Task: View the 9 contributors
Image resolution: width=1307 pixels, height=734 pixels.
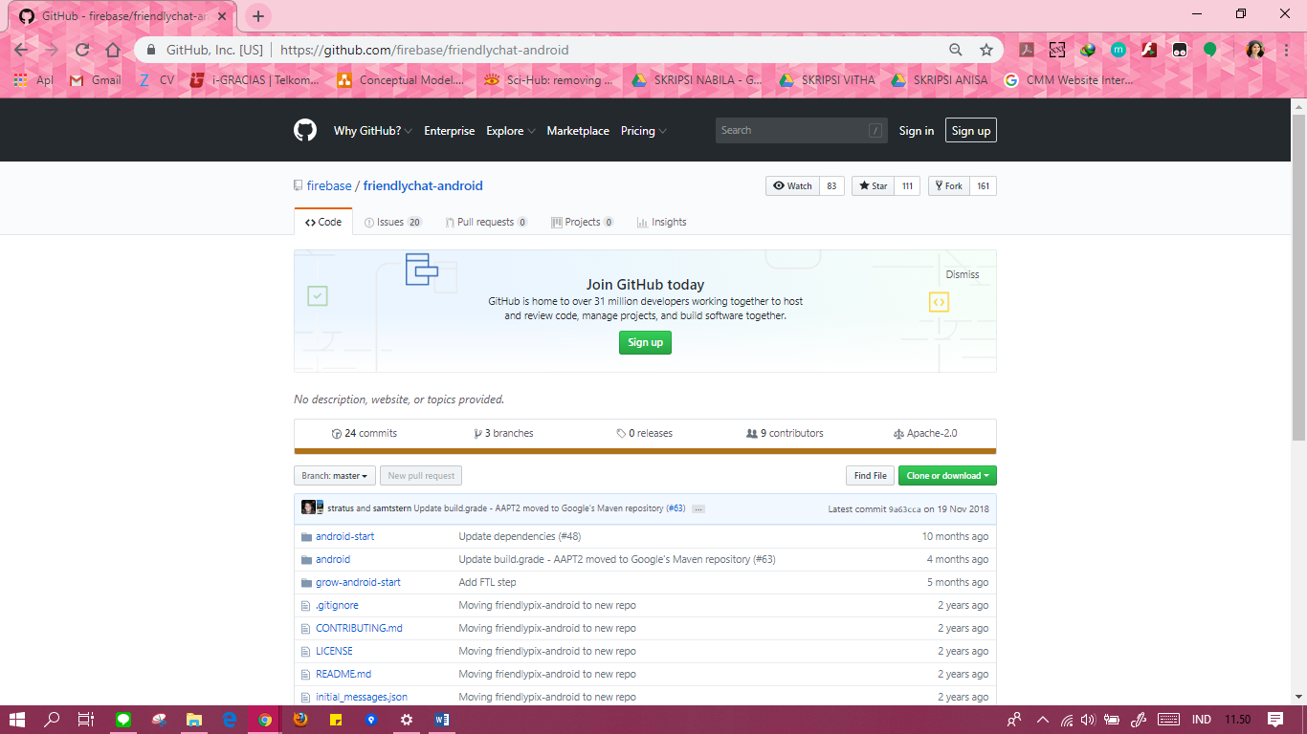Action: [785, 433]
